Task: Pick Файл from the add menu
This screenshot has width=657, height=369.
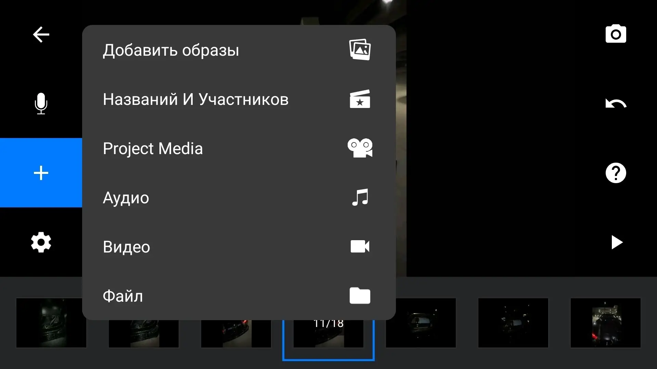Action: [123, 296]
